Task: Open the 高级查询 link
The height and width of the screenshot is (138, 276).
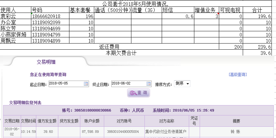Action: coord(238,74)
